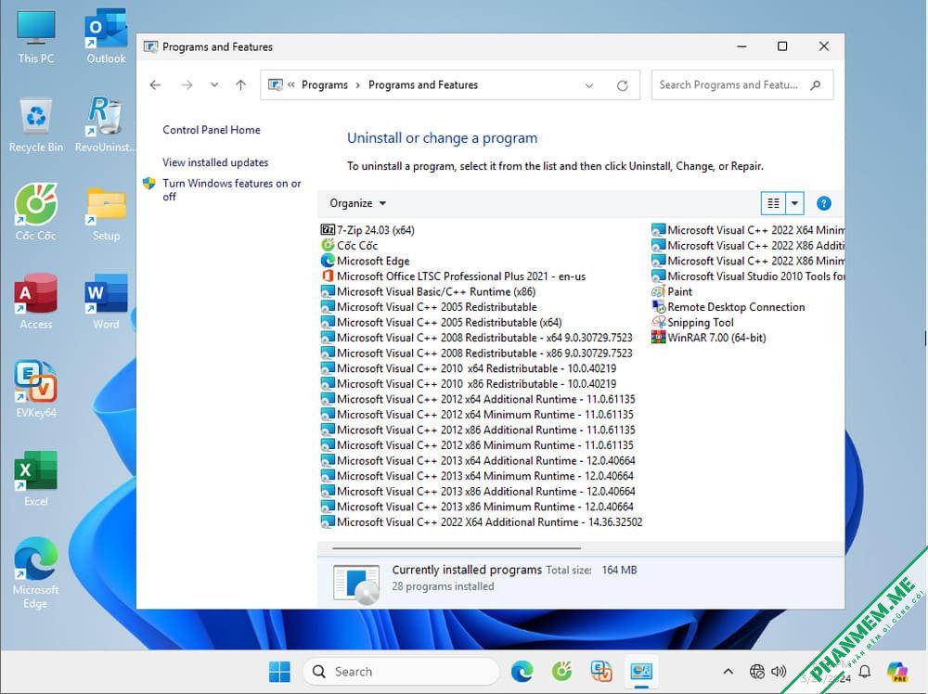Select Remote Desktop Connection entry

728,307
